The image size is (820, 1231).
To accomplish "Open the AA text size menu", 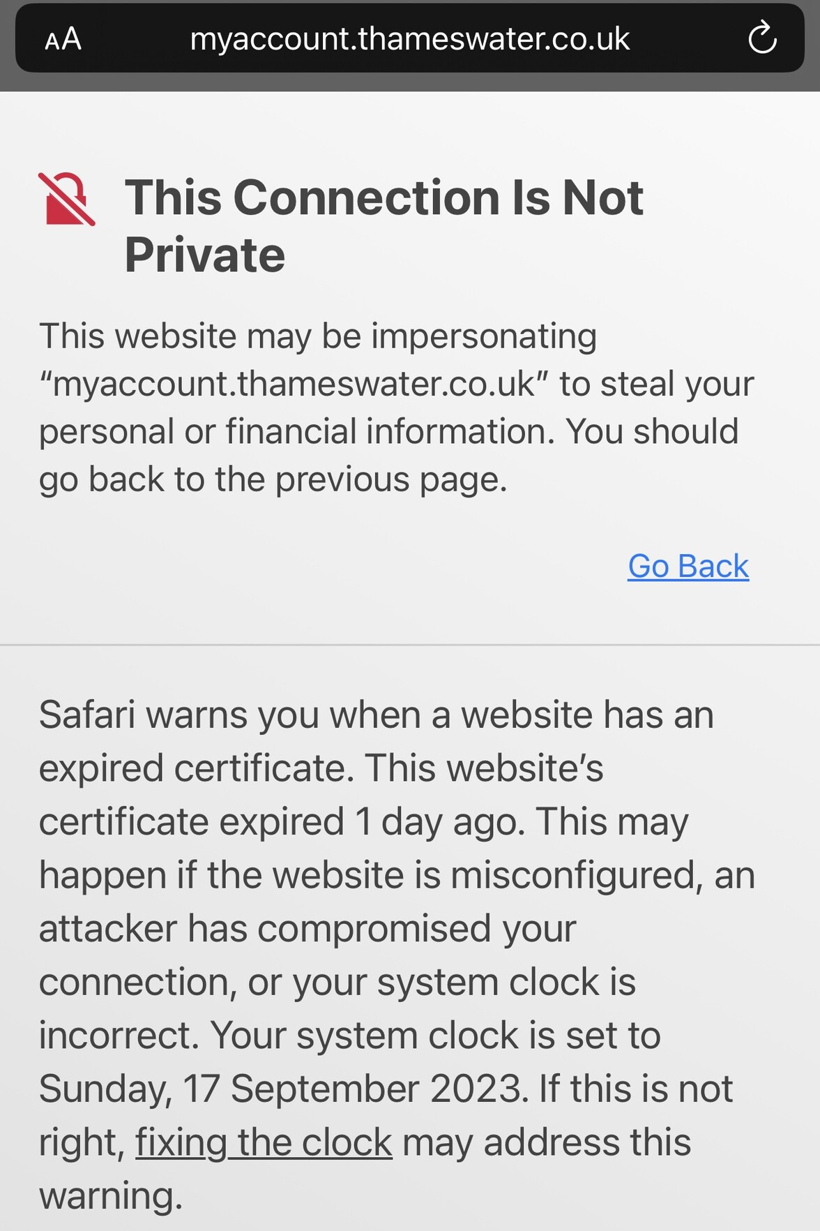I will click(63, 38).
